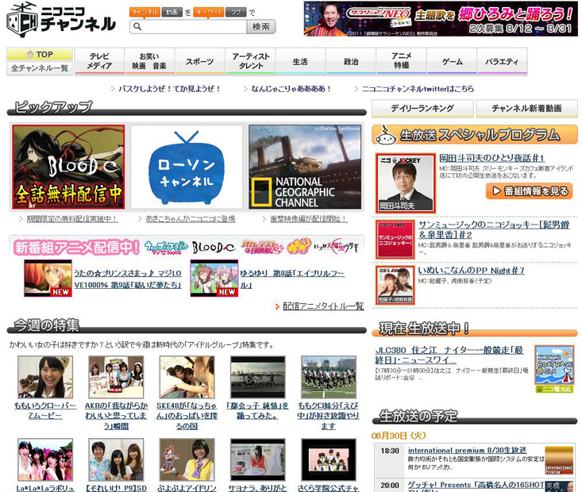582x492 pixels.
Task: Click the Niconico Channel logo
Action: point(61,20)
